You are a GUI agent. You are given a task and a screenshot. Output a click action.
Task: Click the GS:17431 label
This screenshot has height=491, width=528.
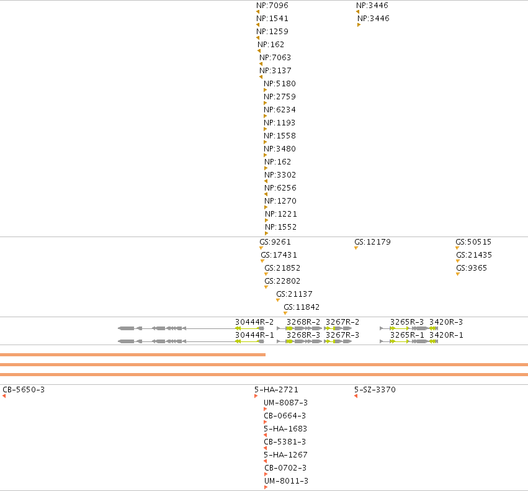tap(279, 255)
